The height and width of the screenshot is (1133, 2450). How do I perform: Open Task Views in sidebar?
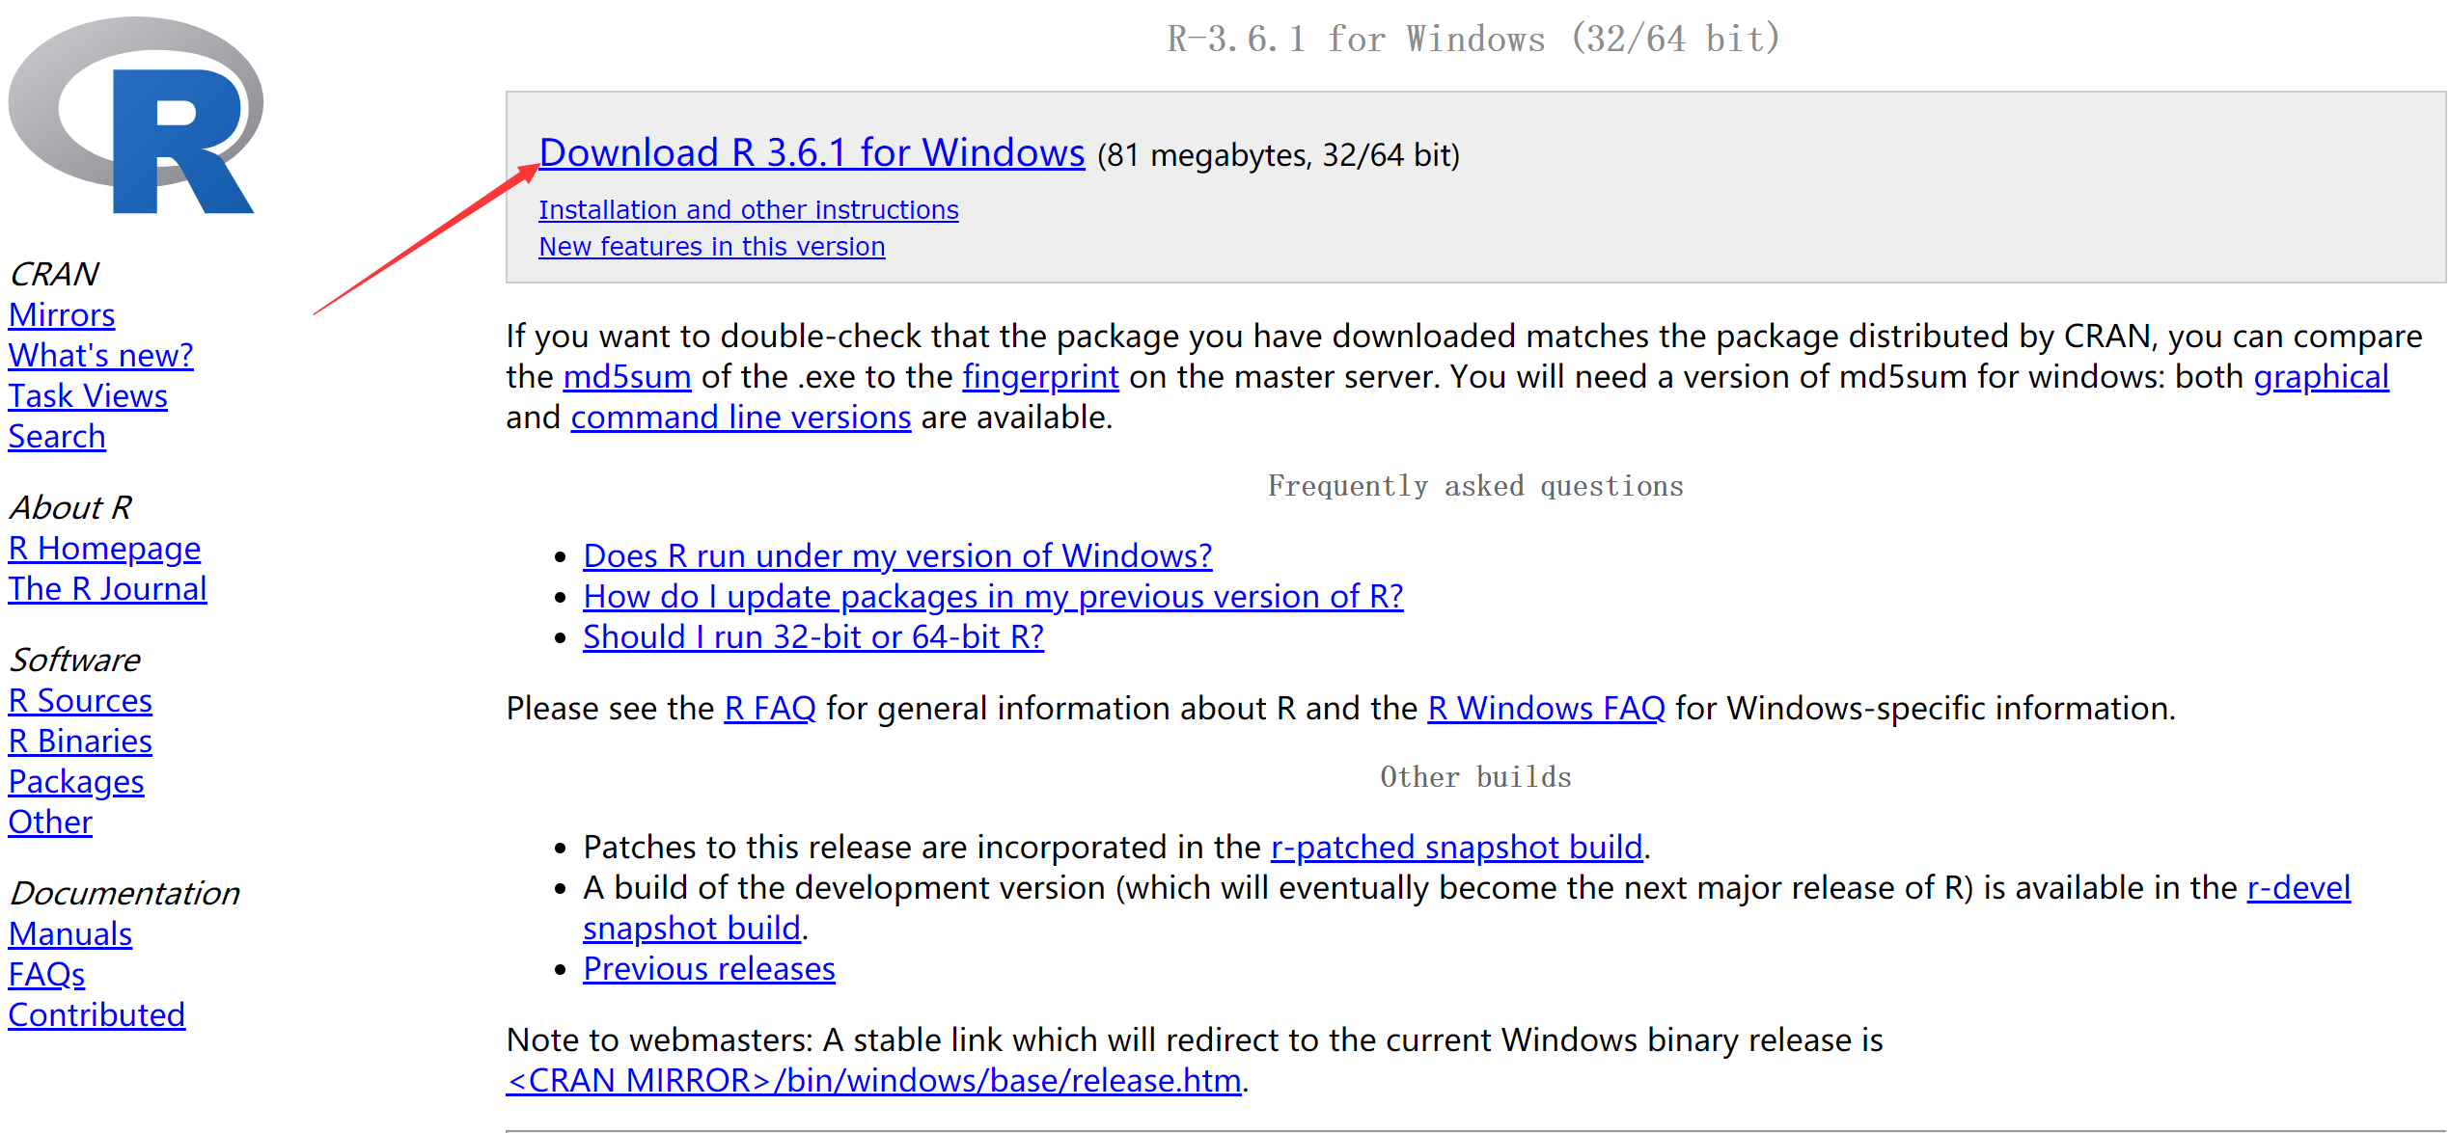pyautogui.click(x=88, y=396)
